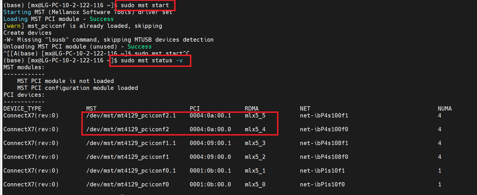Viewport: 477px width, 195px height.
Task: Click the MST column header
Action: pos(91,109)
